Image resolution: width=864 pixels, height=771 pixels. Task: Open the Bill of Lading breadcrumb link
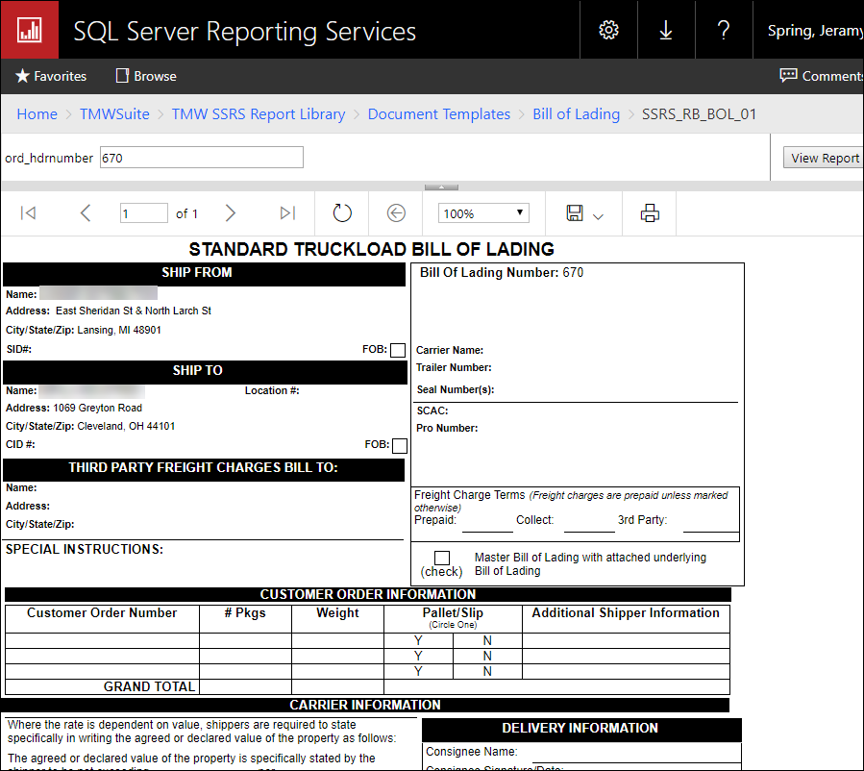click(576, 113)
